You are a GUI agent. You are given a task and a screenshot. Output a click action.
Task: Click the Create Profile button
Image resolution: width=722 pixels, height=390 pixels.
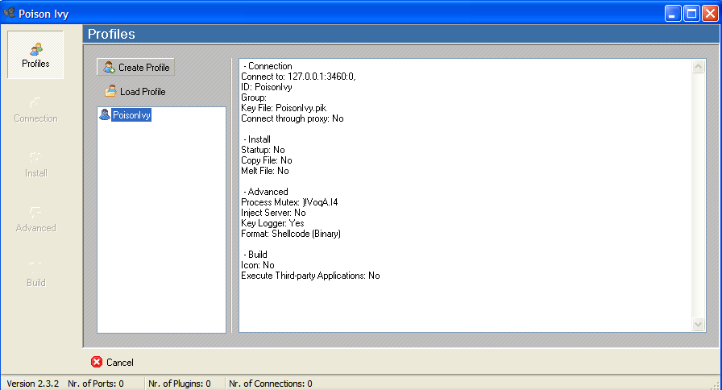(x=135, y=68)
